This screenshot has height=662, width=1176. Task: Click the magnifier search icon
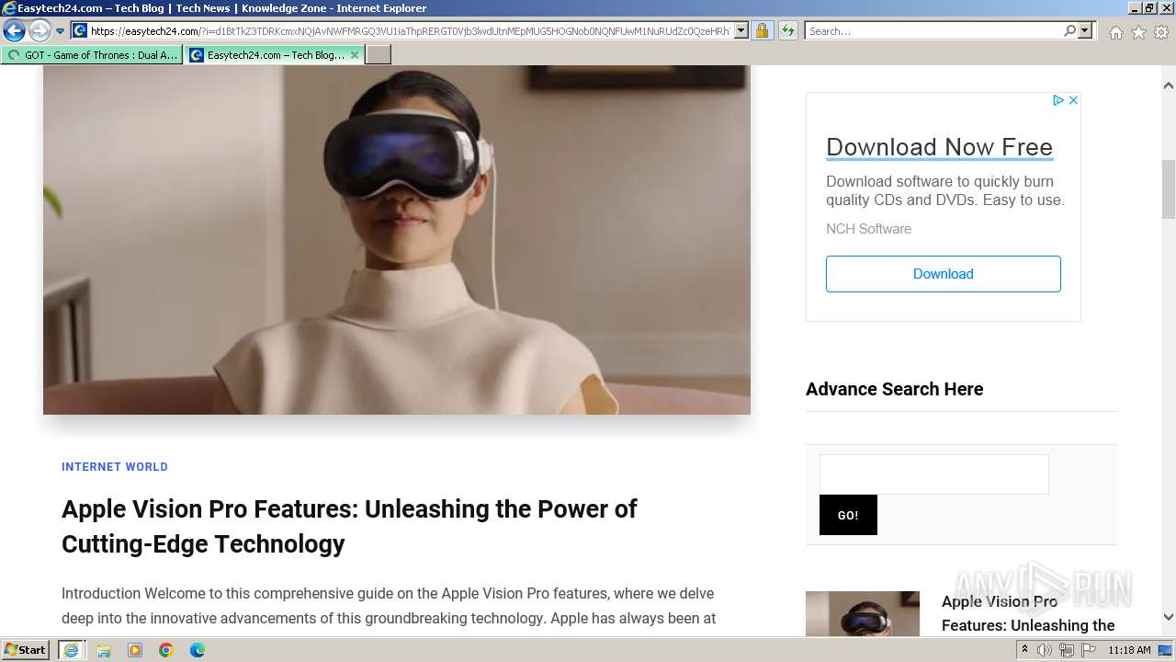click(1069, 31)
